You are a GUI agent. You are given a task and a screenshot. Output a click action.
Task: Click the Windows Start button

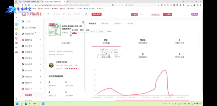[17, 104]
